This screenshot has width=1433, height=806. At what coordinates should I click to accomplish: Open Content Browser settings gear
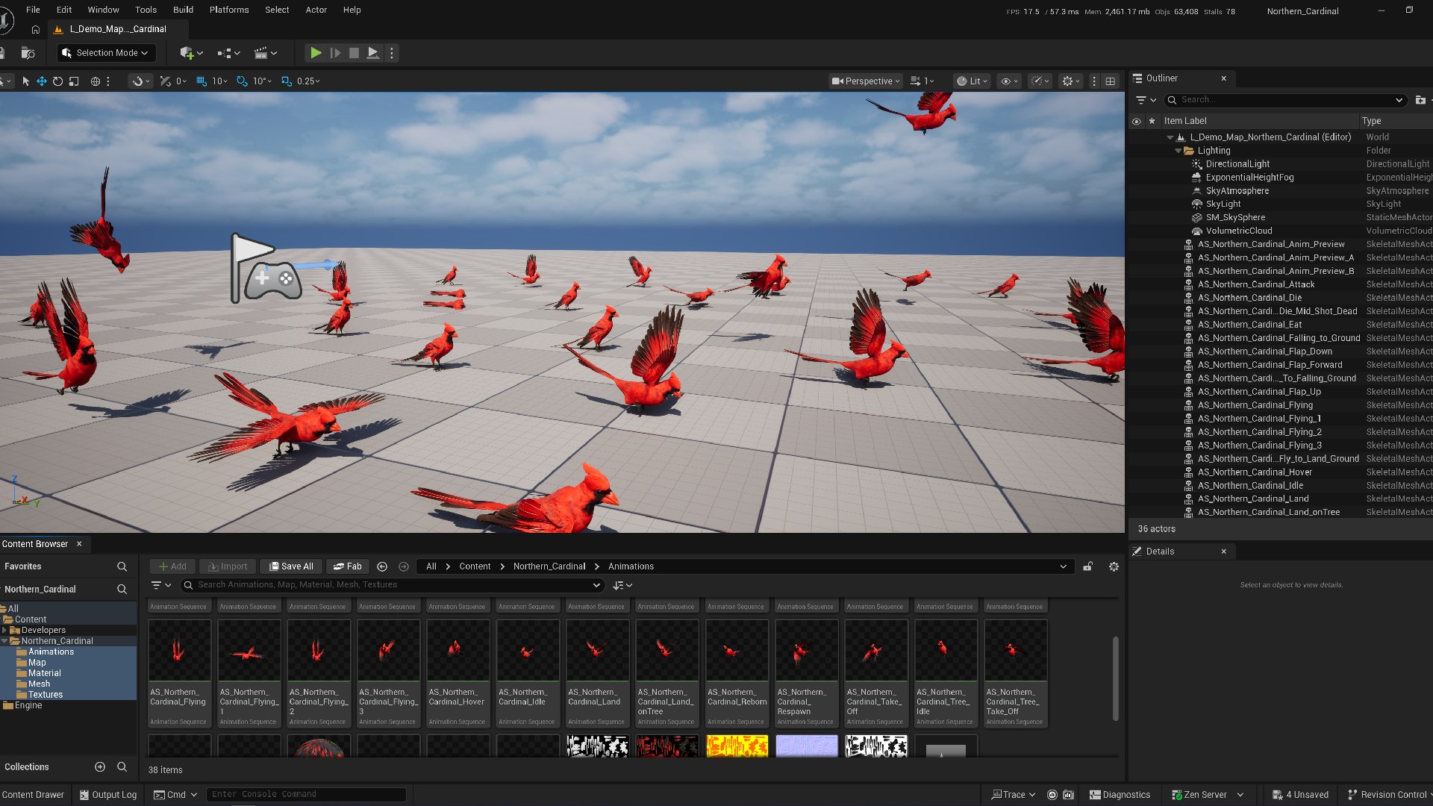[x=1114, y=566]
